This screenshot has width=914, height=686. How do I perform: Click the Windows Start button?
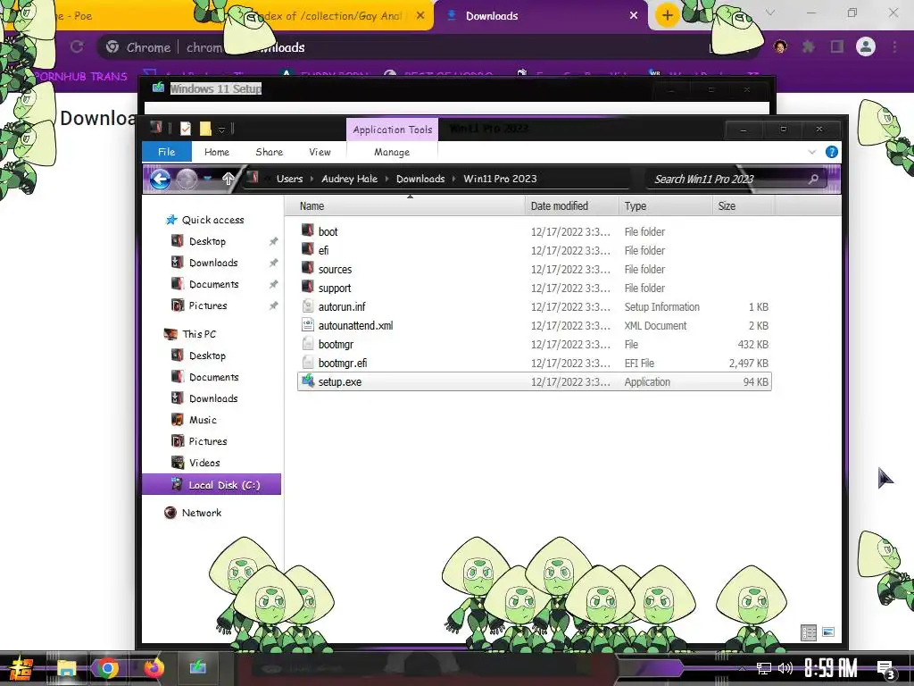[x=21, y=668]
